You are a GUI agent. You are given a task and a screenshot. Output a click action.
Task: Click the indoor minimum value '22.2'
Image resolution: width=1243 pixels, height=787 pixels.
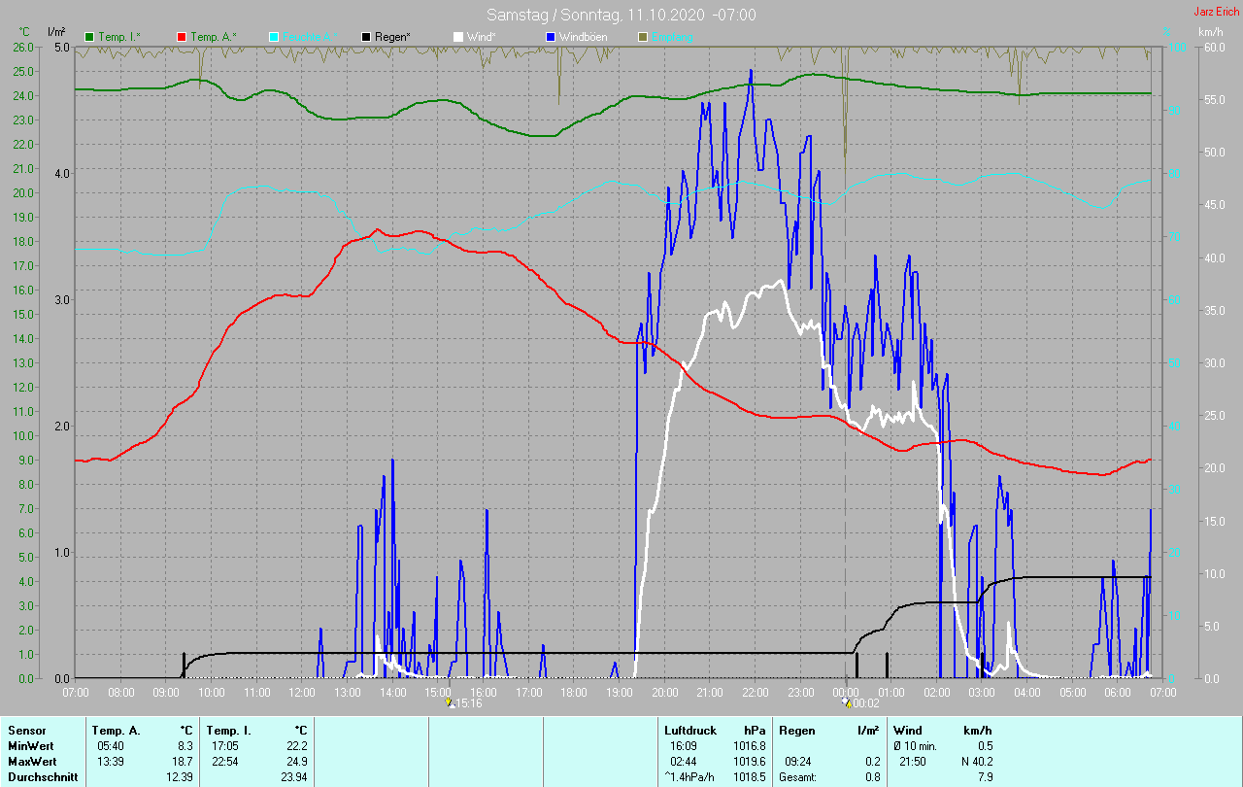296,746
